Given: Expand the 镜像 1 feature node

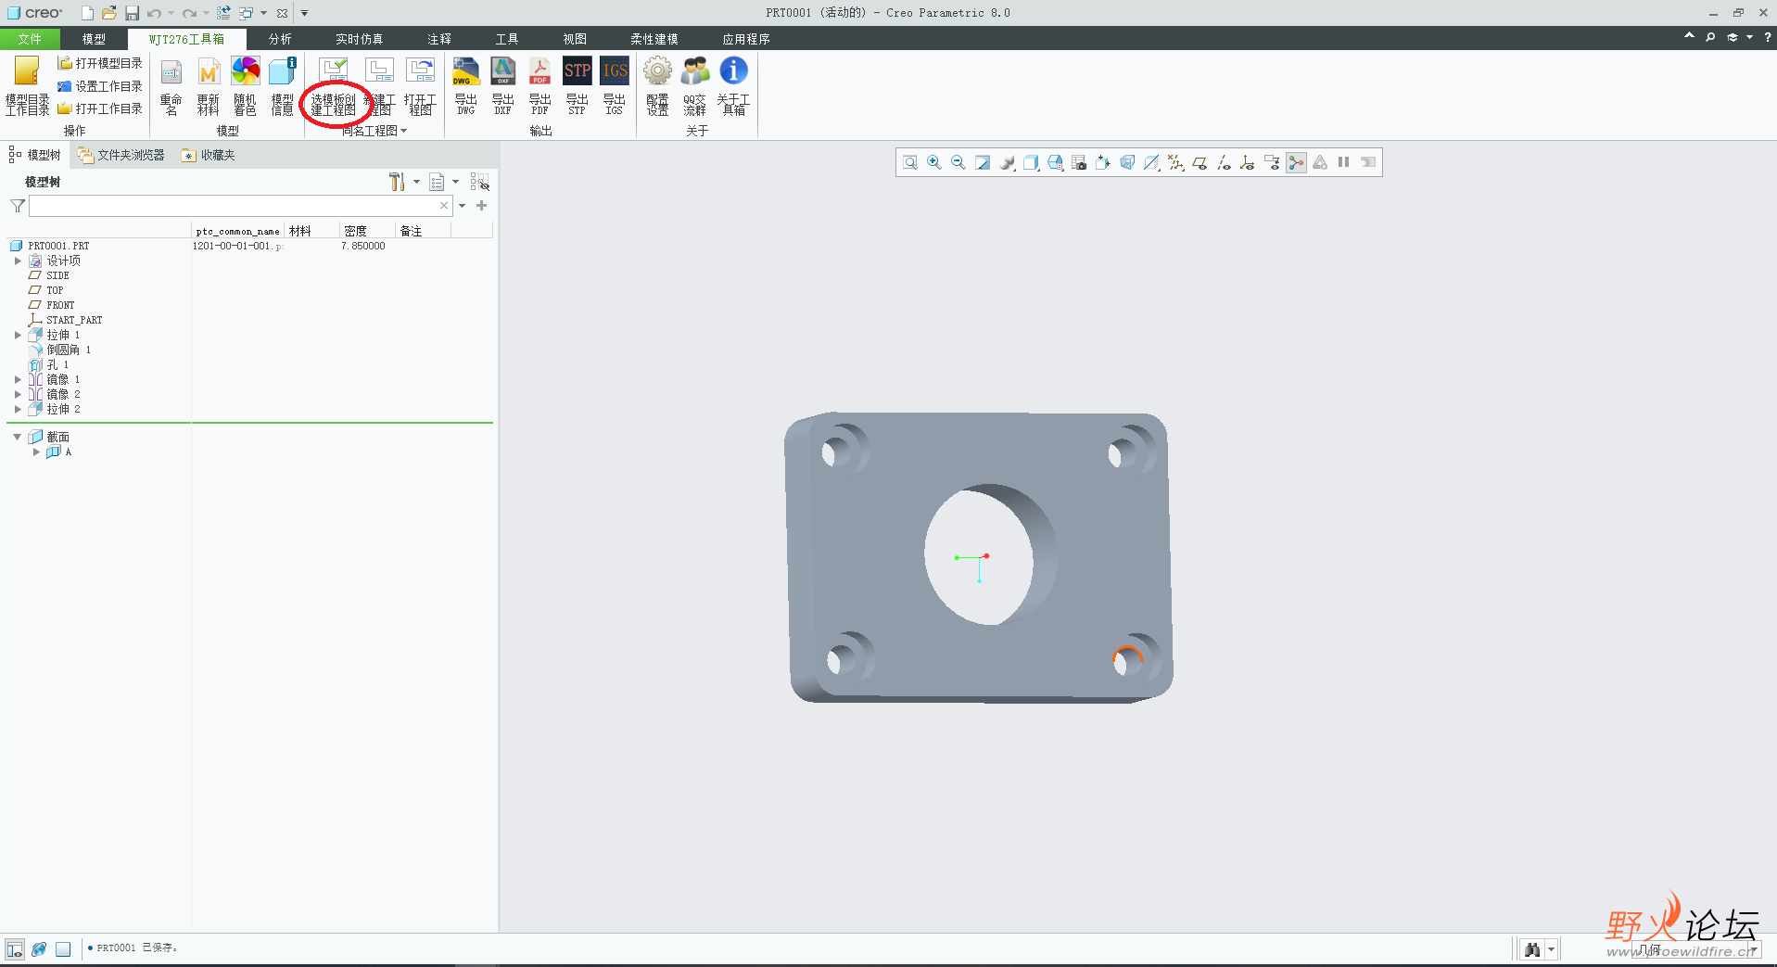Looking at the screenshot, I should (x=18, y=379).
